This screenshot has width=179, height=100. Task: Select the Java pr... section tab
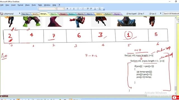tap(44, 14)
